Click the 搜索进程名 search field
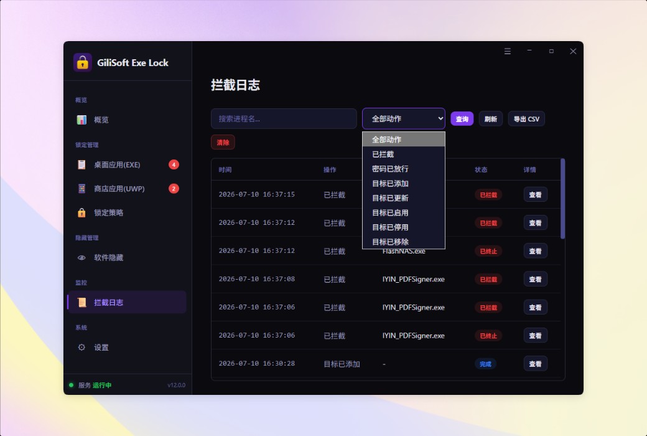Viewport: 647px width, 436px height. point(284,118)
